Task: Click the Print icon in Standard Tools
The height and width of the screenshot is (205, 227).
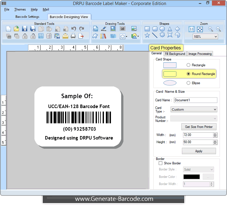Action: point(73,36)
